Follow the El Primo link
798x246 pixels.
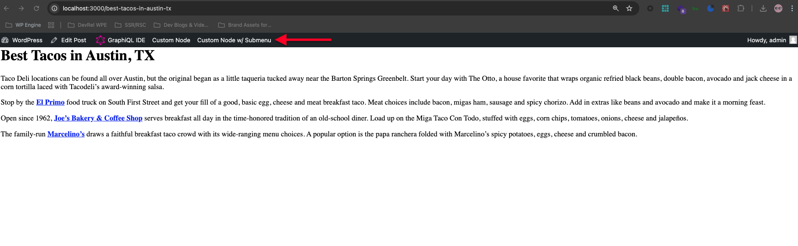pyautogui.click(x=50, y=102)
